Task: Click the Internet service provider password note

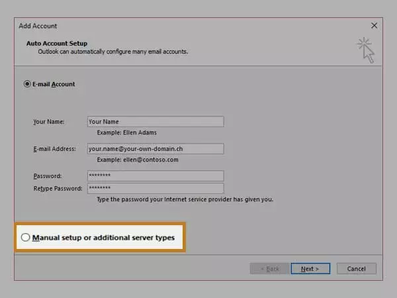Action: (185, 199)
